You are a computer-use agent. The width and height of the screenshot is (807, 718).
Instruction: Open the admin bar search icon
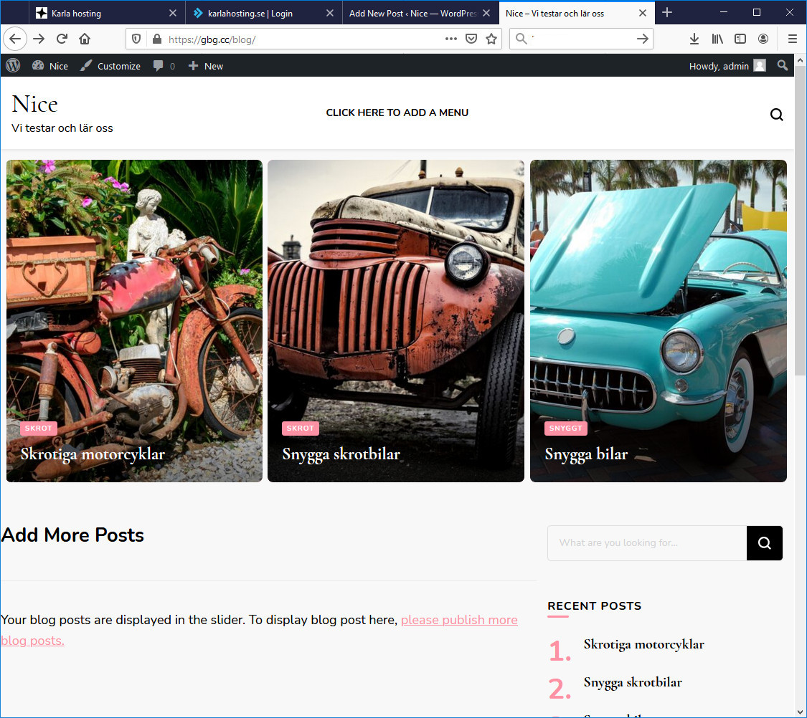783,66
